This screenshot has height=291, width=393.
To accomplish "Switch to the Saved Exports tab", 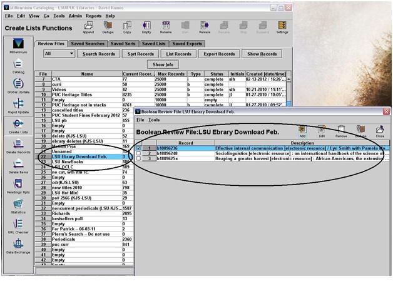I will (x=187, y=44).
